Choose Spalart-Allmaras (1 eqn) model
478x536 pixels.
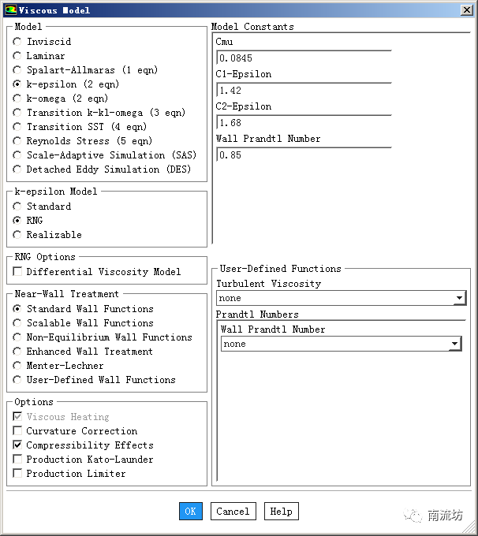tap(17, 70)
